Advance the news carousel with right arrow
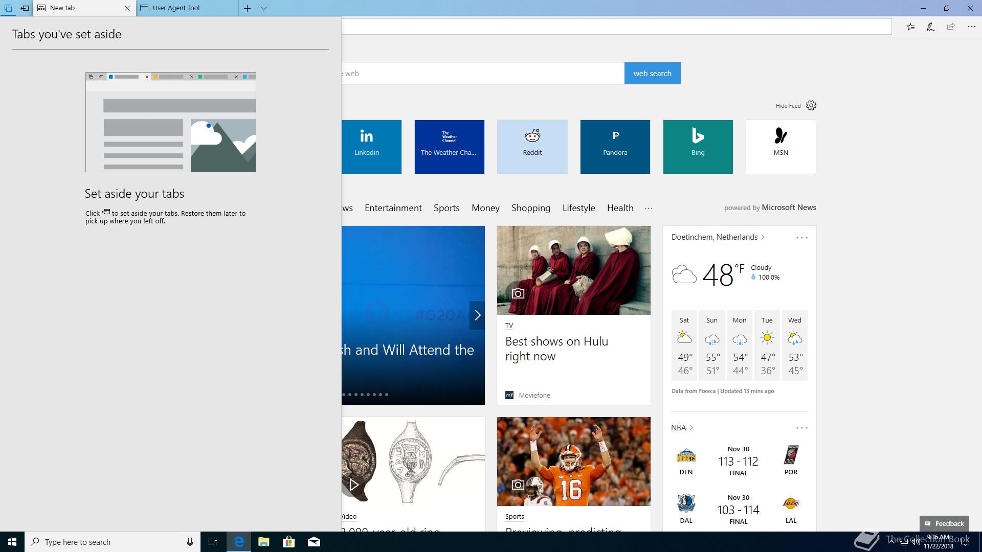The height and width of the screenshot is (552, 982). 477,315
